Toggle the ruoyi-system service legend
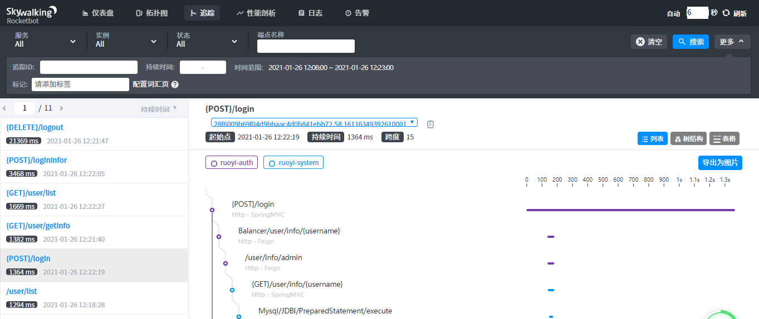This screenshot has height=319, width=759. (x=293, y=163)
